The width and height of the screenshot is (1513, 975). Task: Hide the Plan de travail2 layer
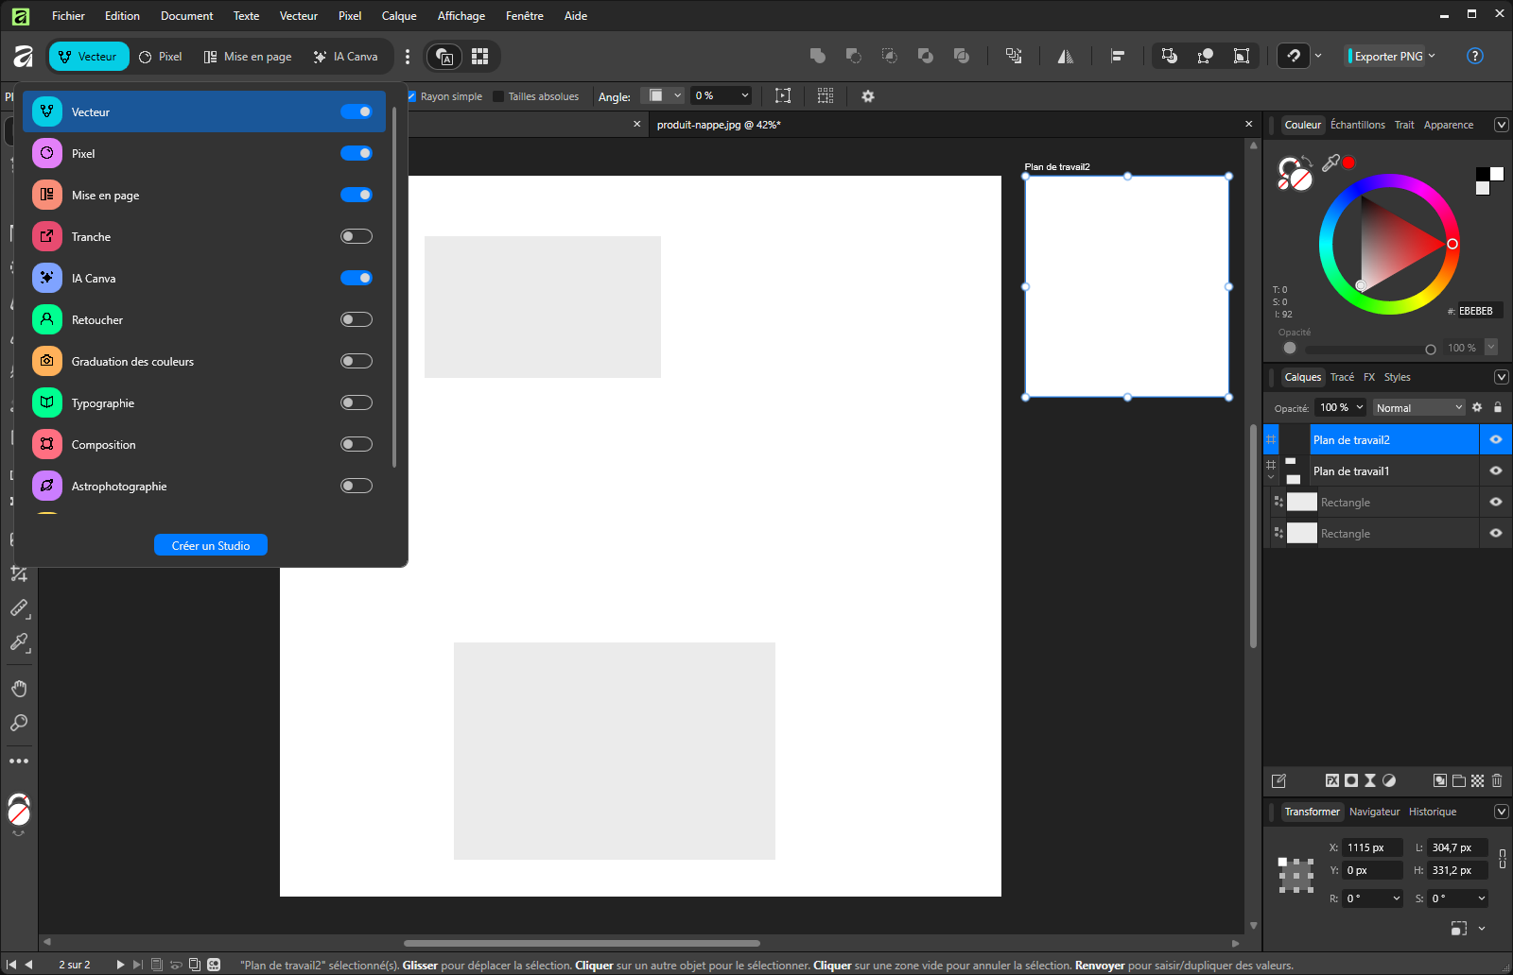[x=1496, y=439]
